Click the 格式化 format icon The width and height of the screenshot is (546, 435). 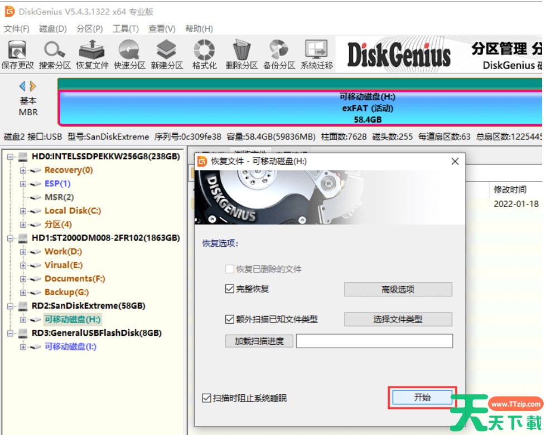click(x=204, y=55)
